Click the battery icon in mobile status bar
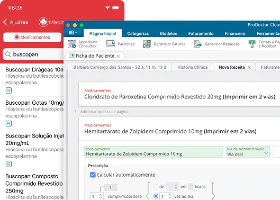 coord(115,8)
